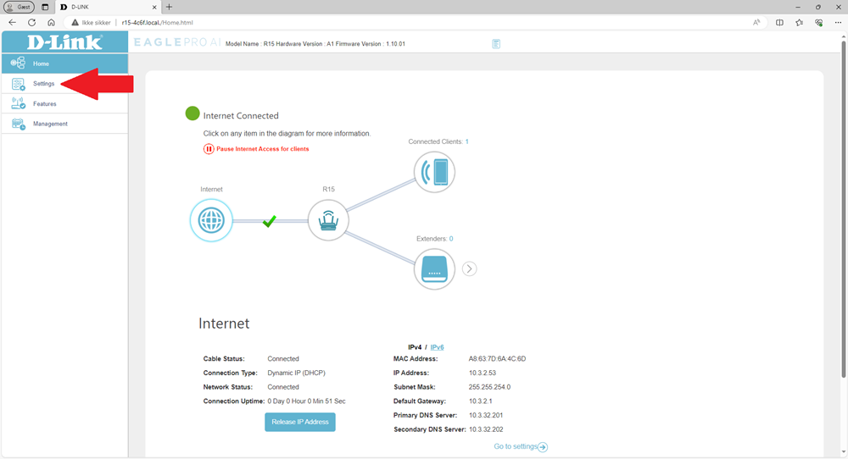The width and height of the screenshot is (848, 459).
Task: Click the Home network diagram icon in sidebar
Action: 18,64
